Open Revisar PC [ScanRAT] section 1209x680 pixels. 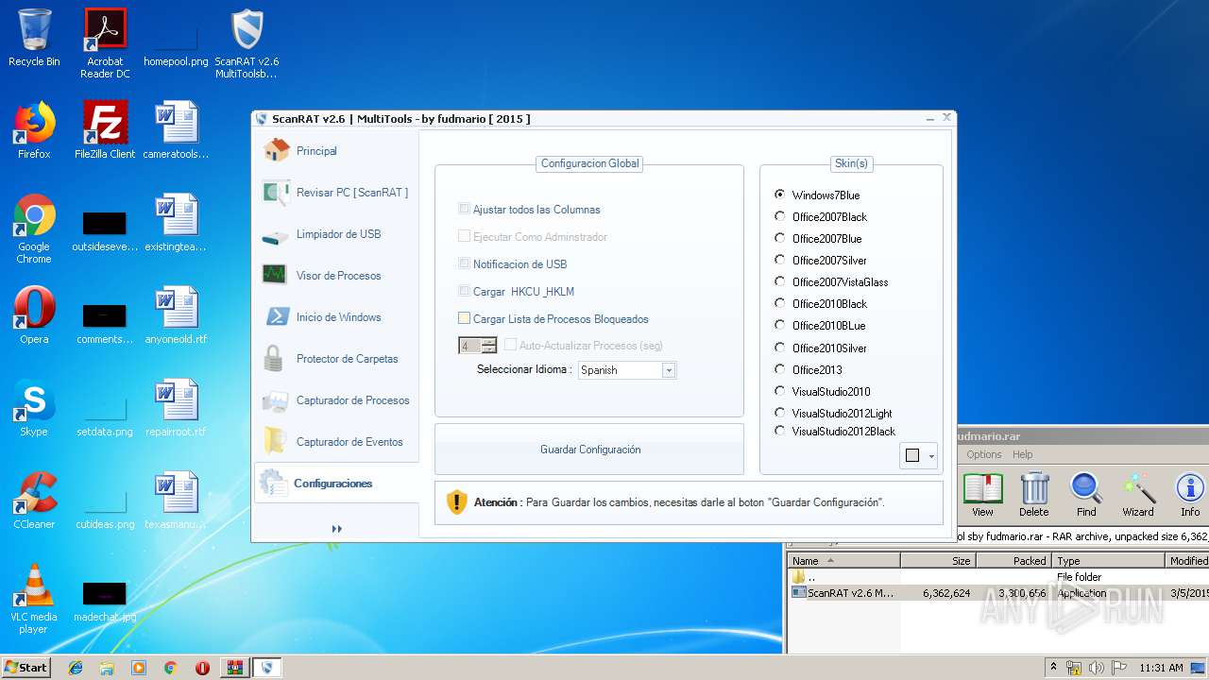[336, 193]
